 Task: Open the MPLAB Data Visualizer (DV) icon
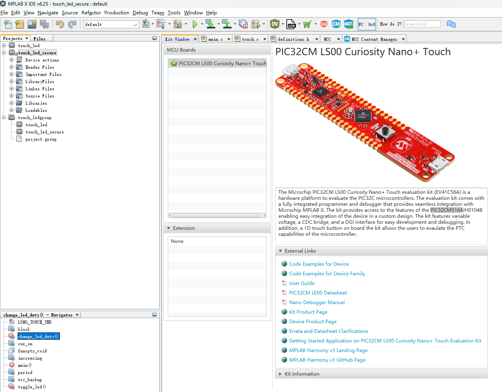tap(275, 24)
